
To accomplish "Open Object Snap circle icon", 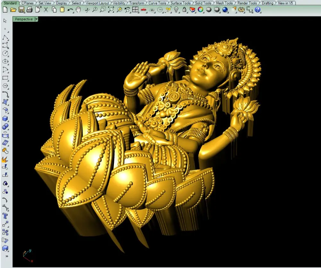I will (x=160, y=10).
